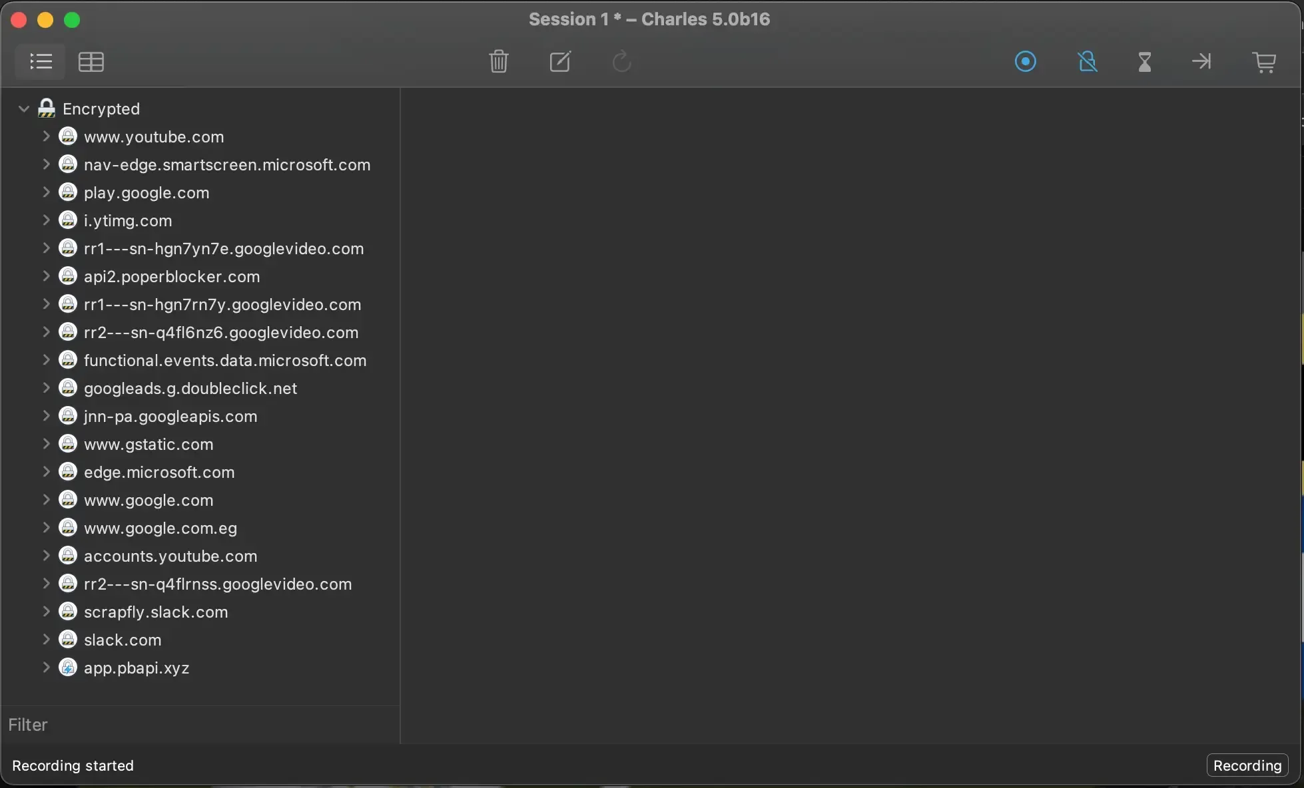Screen dimensions: 1304x788
Task: Collapse the Encrypted group
Action: click(x=23, y=108)
